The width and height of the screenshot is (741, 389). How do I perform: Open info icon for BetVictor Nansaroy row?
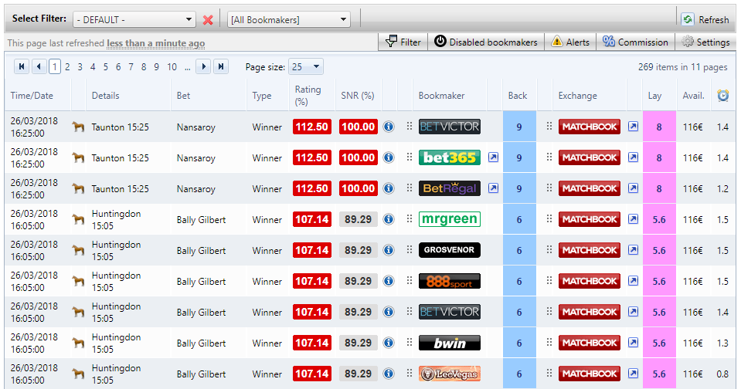coord(389,127)
